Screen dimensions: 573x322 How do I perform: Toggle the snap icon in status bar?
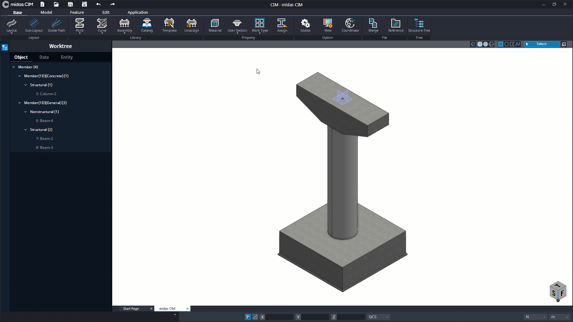point(248,317)
